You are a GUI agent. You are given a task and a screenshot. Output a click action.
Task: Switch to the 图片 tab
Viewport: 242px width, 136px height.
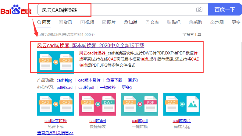109,22
